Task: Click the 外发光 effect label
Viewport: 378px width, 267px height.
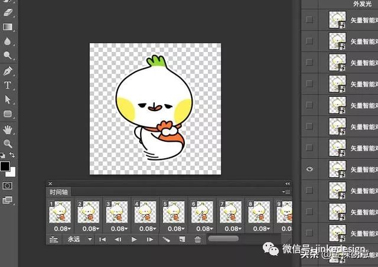Action: (x=362, y=4)
